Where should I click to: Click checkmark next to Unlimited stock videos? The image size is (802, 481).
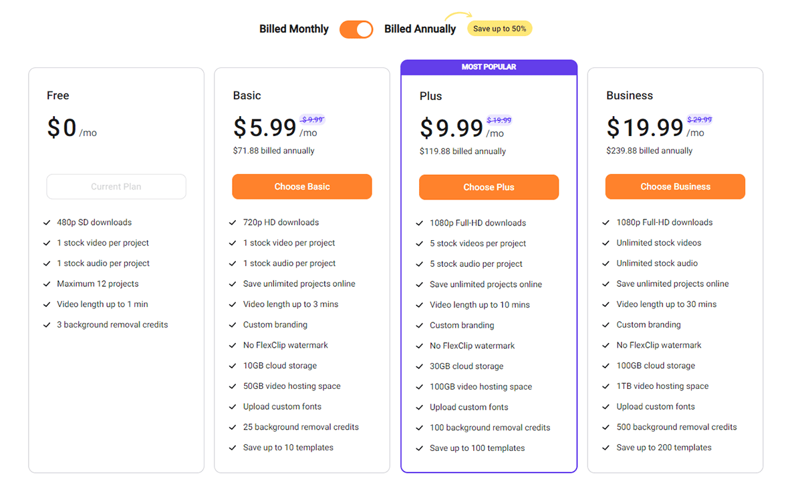[606, 243]
